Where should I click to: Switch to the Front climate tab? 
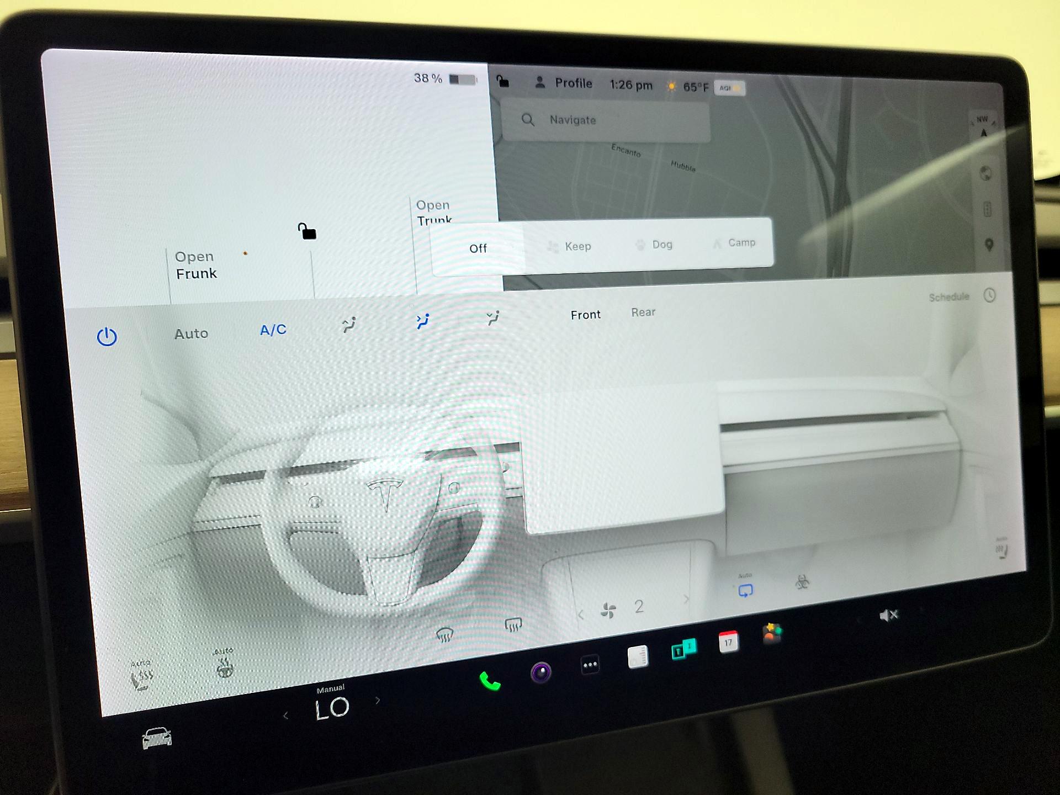pos(585,315)
